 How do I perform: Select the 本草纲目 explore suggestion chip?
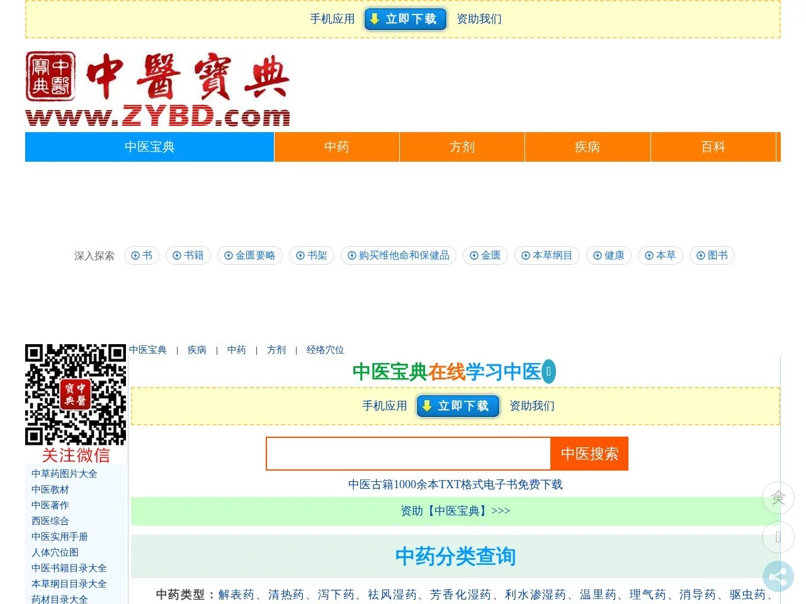click(x=547, y=255)
